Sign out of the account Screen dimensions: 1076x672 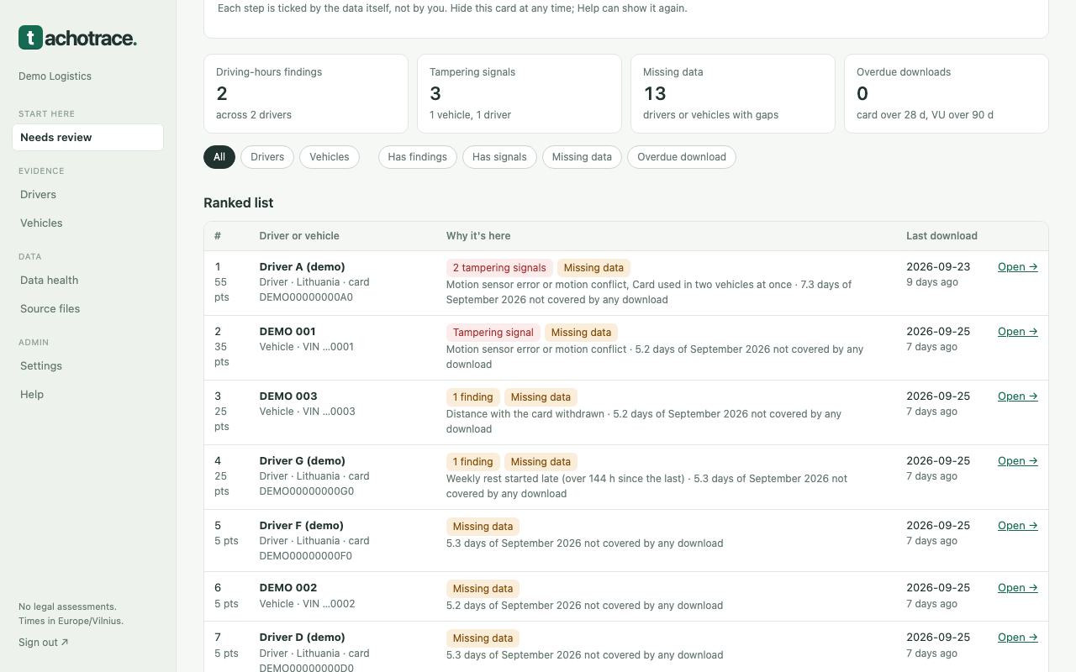[x=44, y=642]
